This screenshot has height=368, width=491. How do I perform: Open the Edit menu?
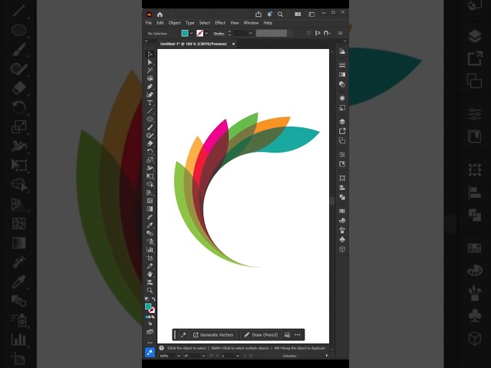[160, 23]
